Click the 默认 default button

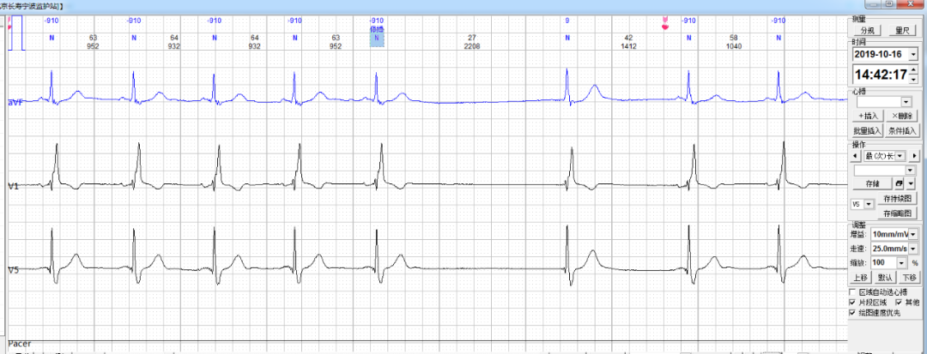pos(885,277)
